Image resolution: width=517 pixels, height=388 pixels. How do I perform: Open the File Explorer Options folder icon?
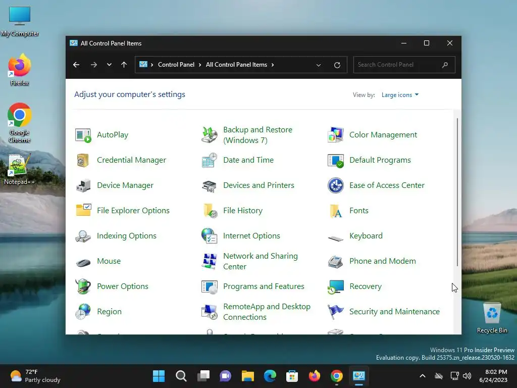pyautogui.click(x=83, y=210)
